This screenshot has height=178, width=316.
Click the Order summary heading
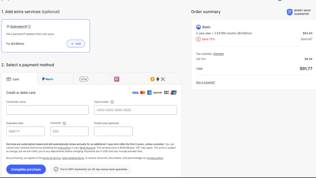click(206, 12)
